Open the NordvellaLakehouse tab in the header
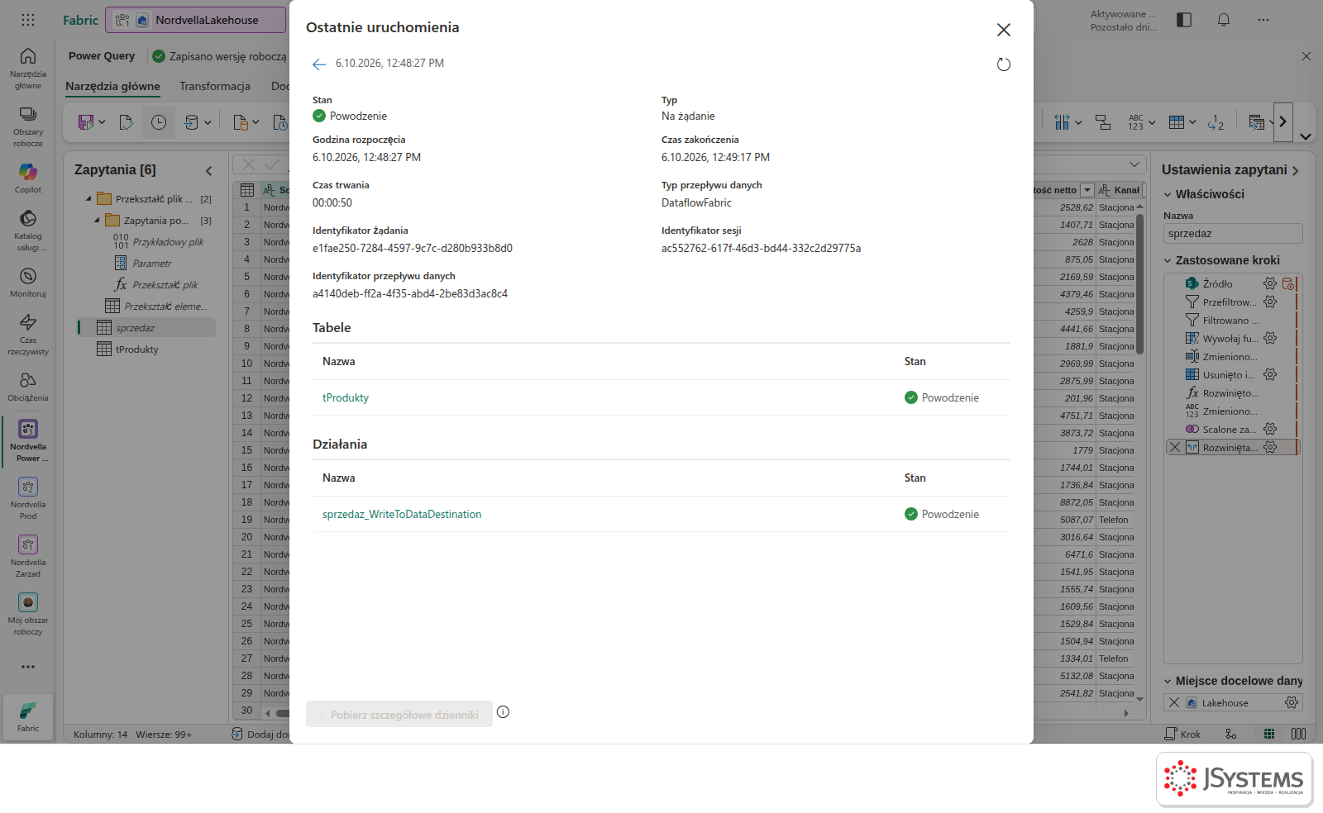 [197, 20]
